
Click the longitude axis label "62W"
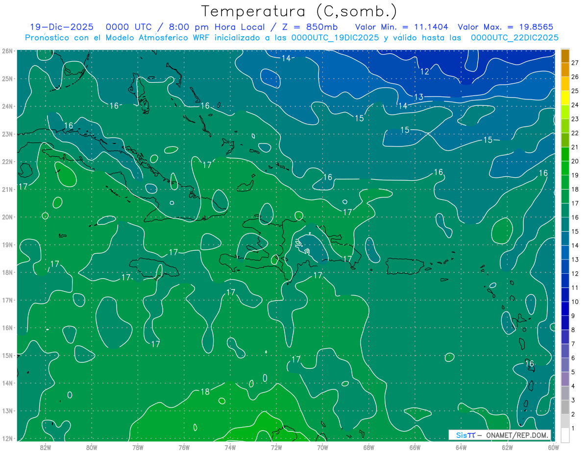click(x=507, y=447)
